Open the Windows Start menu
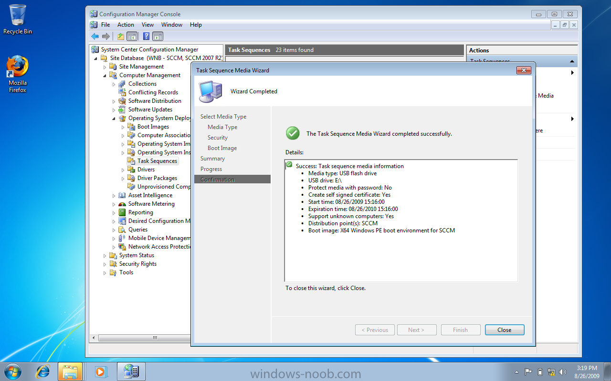The height and width of the screenshot is (381, 611). tap(13, 371)
